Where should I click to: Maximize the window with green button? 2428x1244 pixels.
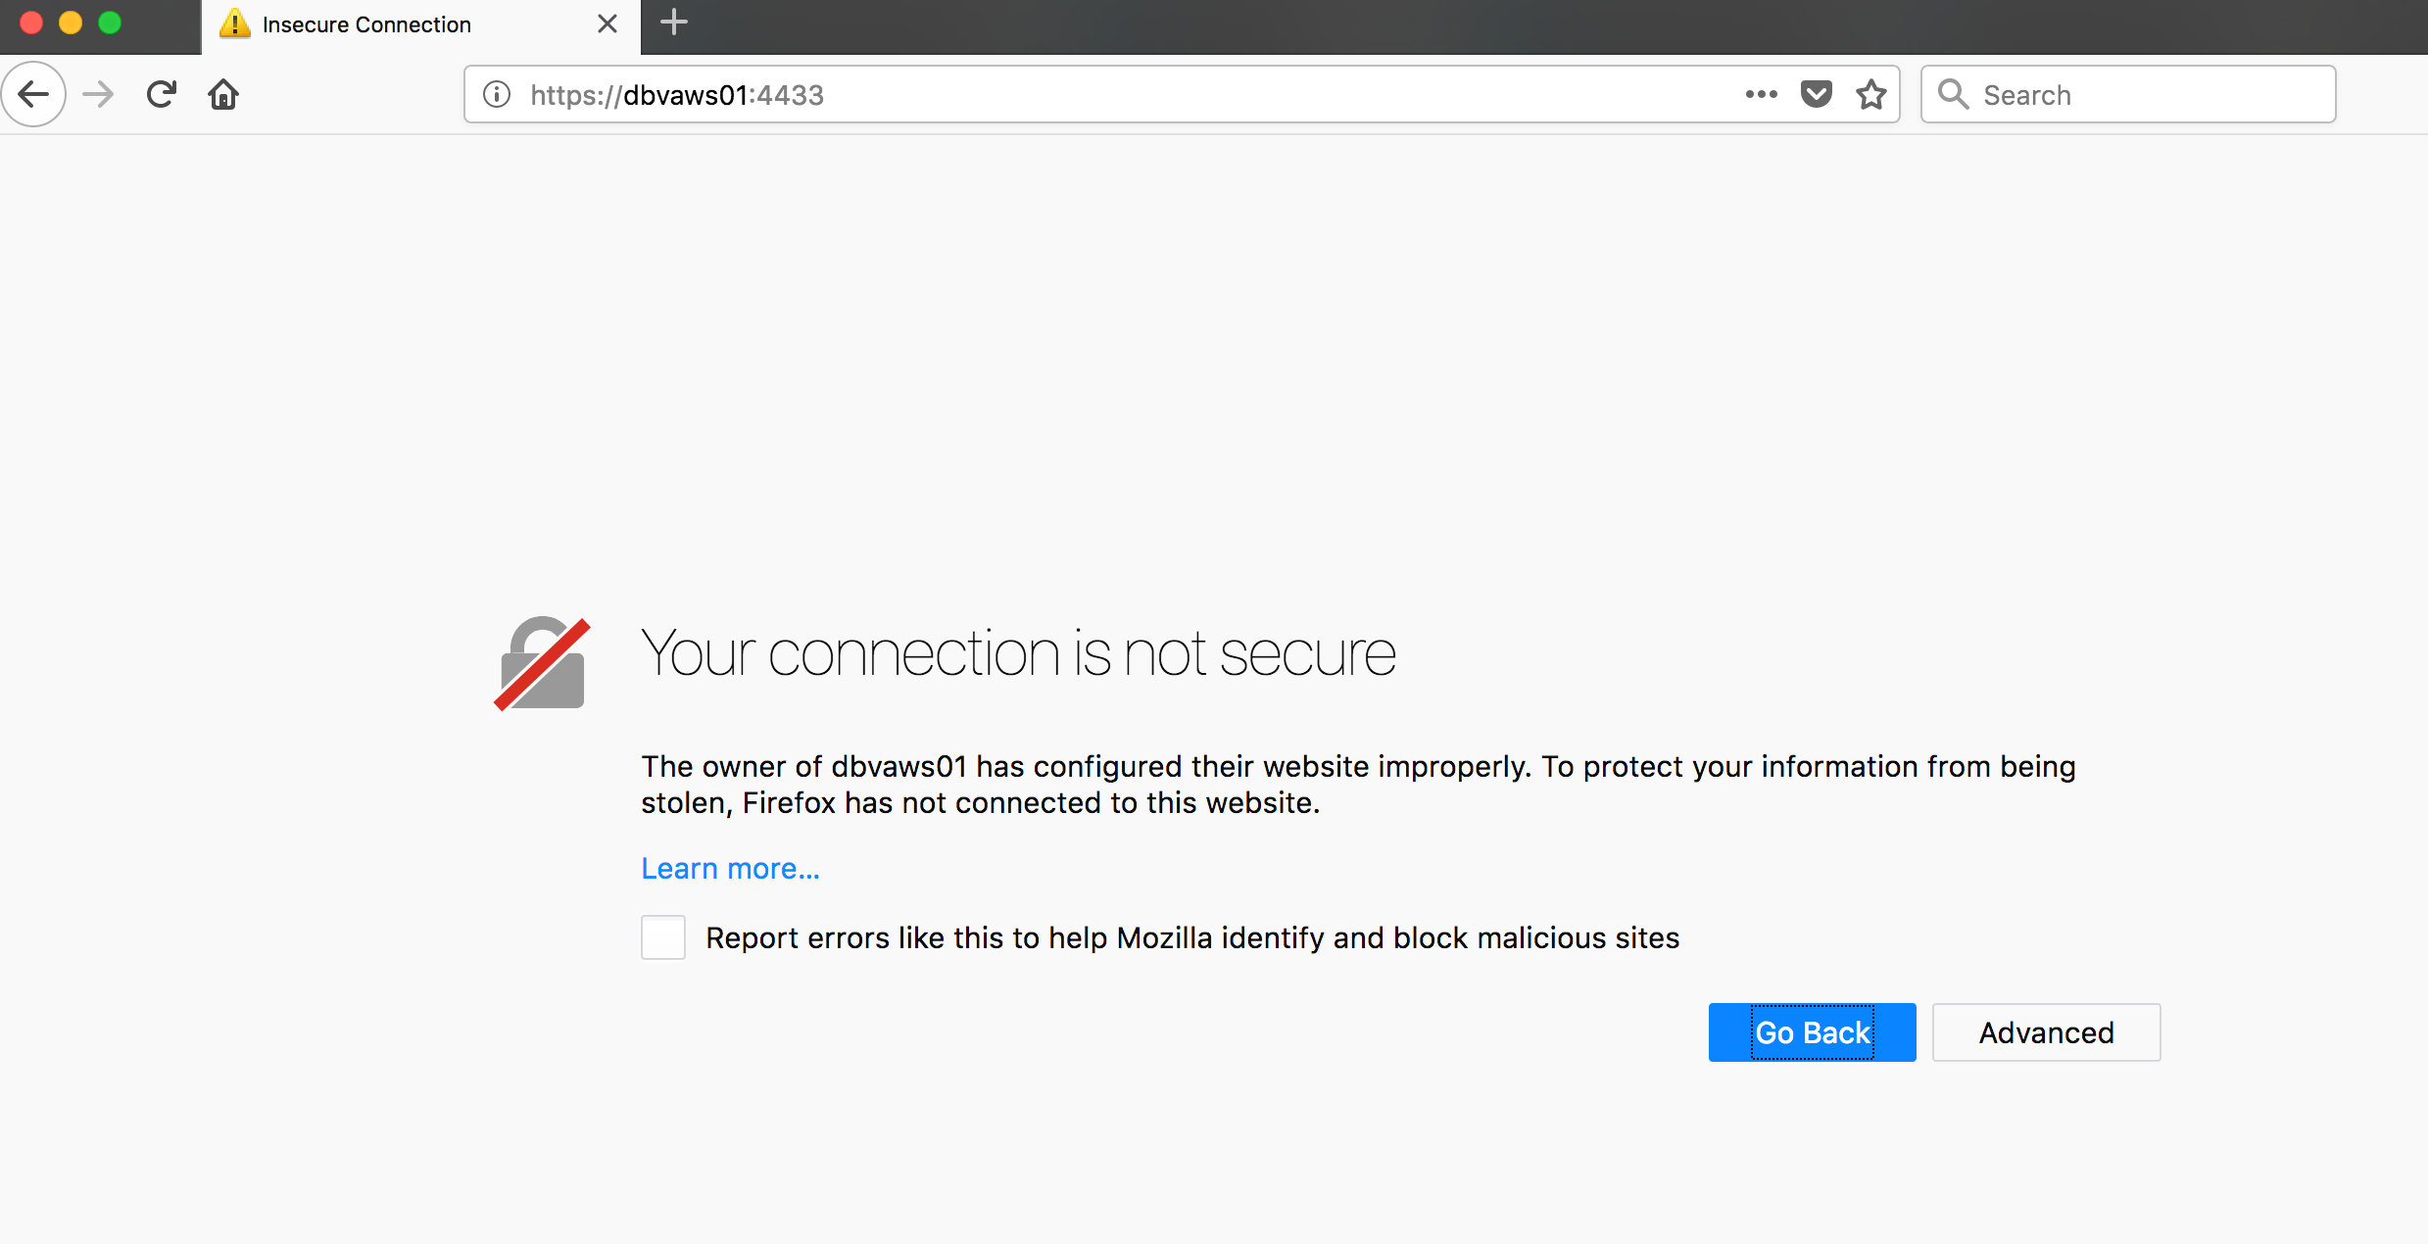[x=110, y=23]
